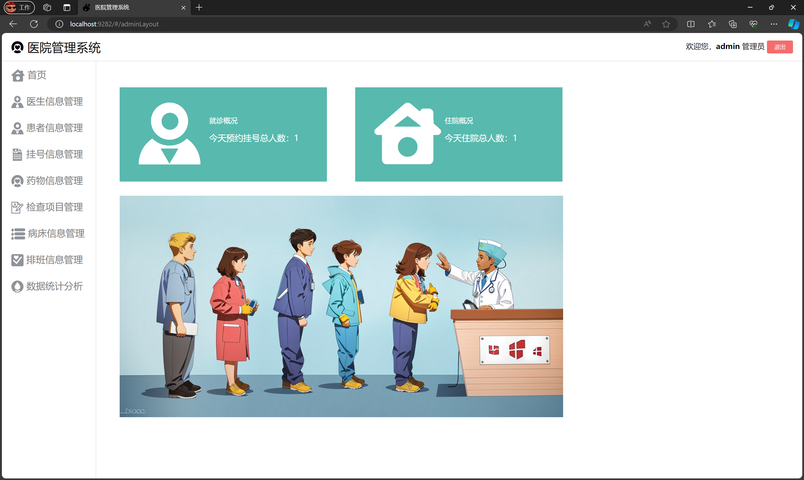Click the doctor icon next to 医生信息管理
The image size is (804, 480).
tap(17, 102)
